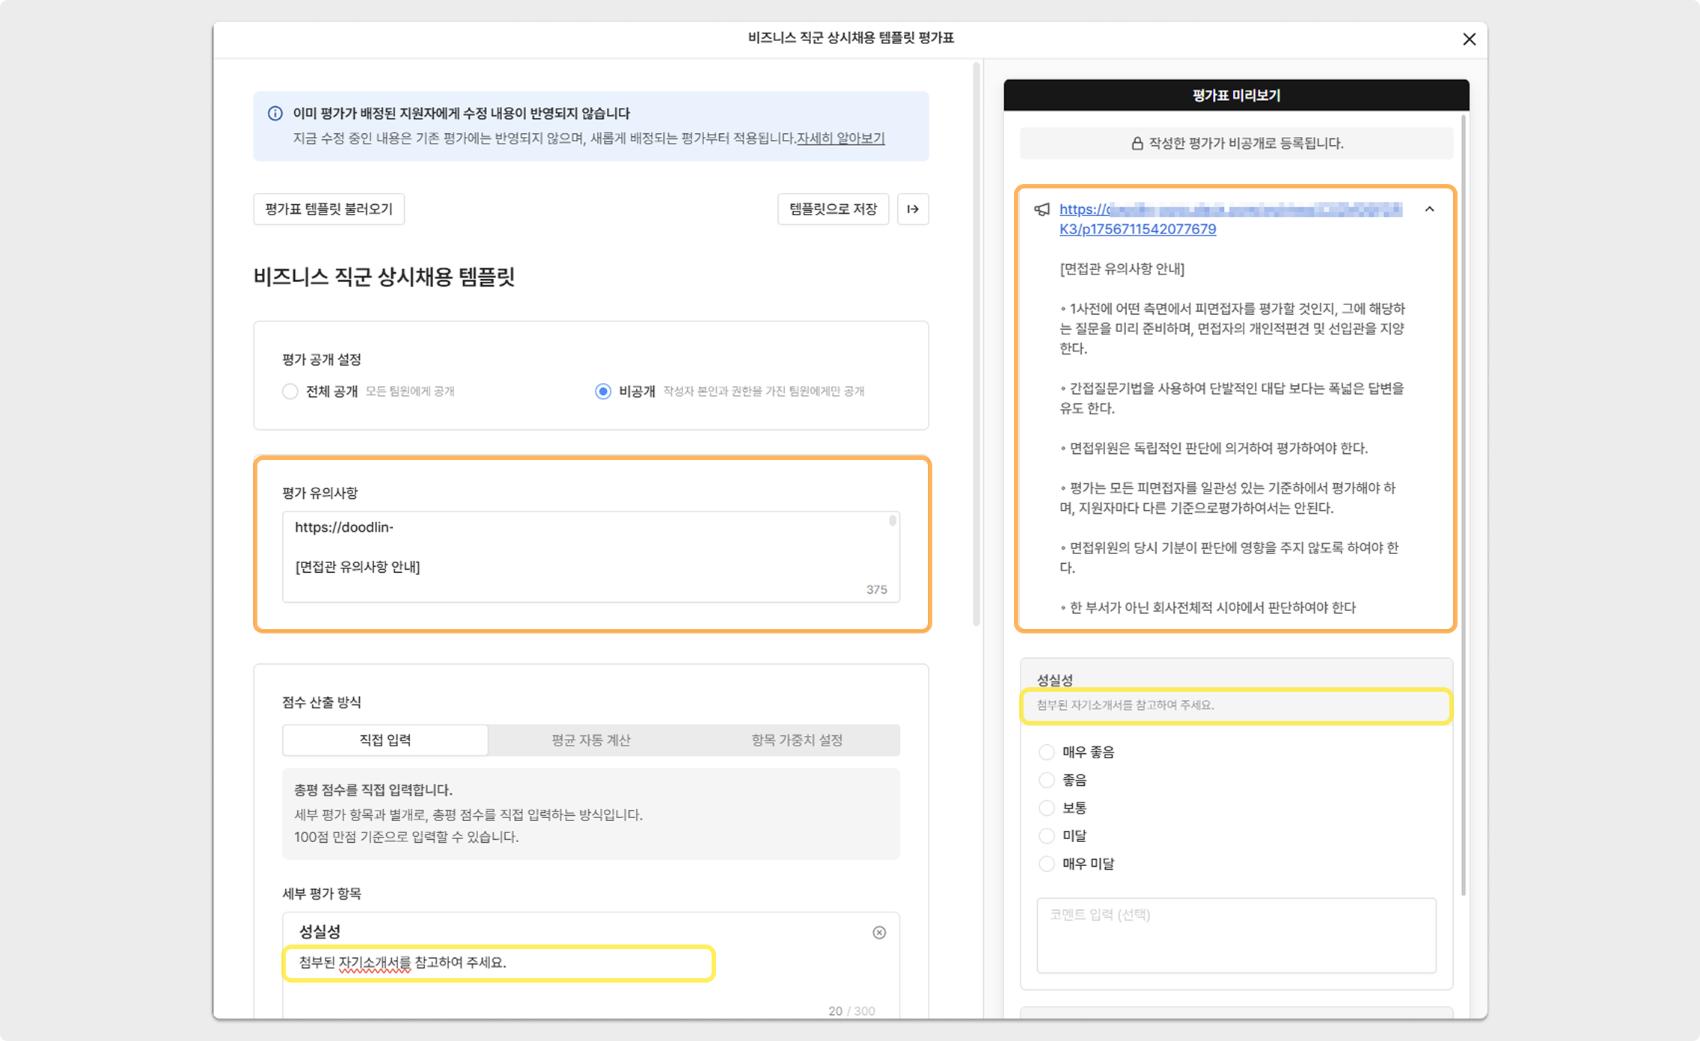Click the info icon in the notice banner
The height and width of the screenshot is (1041, 1700).
(x=275, y=114)
